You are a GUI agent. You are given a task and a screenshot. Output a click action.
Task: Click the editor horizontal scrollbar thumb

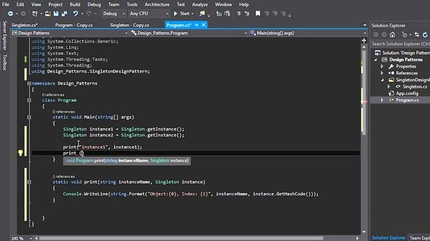[181, 238]
